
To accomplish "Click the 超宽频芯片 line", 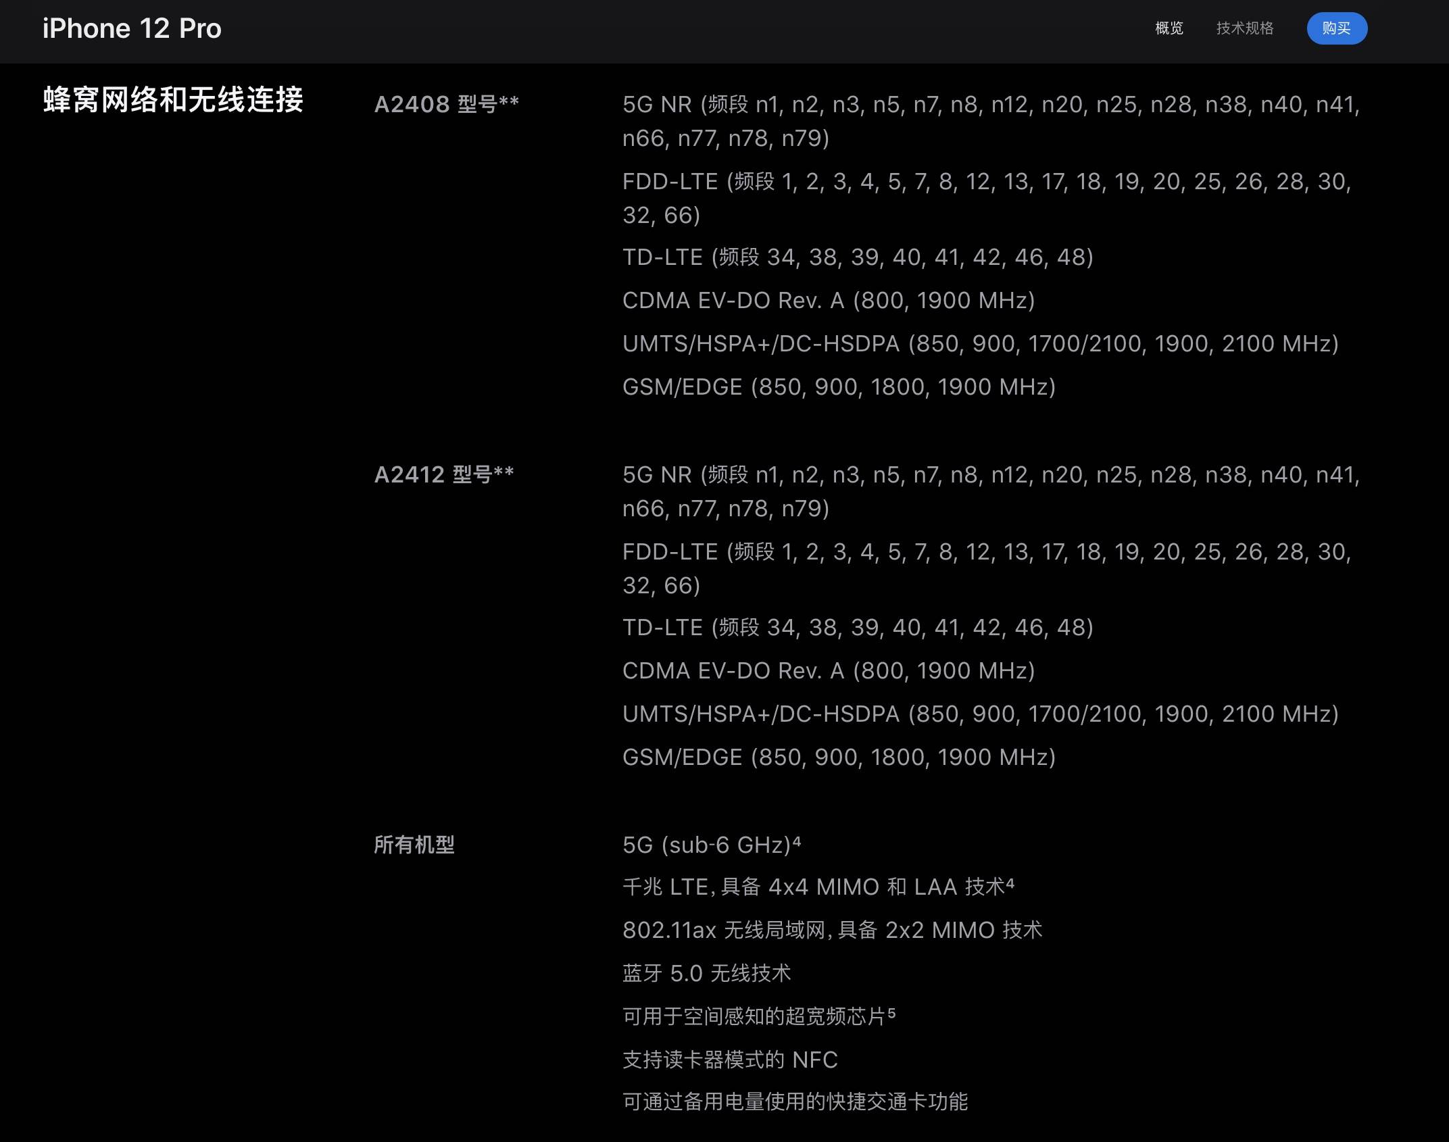I will 759,1016.
